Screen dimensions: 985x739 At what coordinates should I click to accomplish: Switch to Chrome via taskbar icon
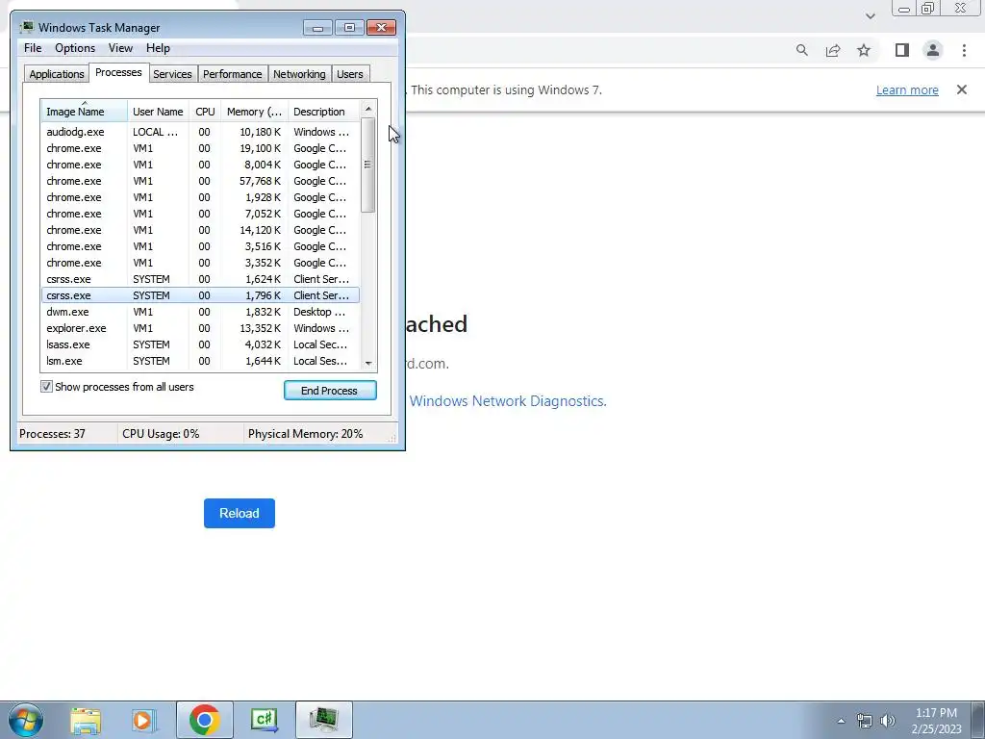click(205, 720)
